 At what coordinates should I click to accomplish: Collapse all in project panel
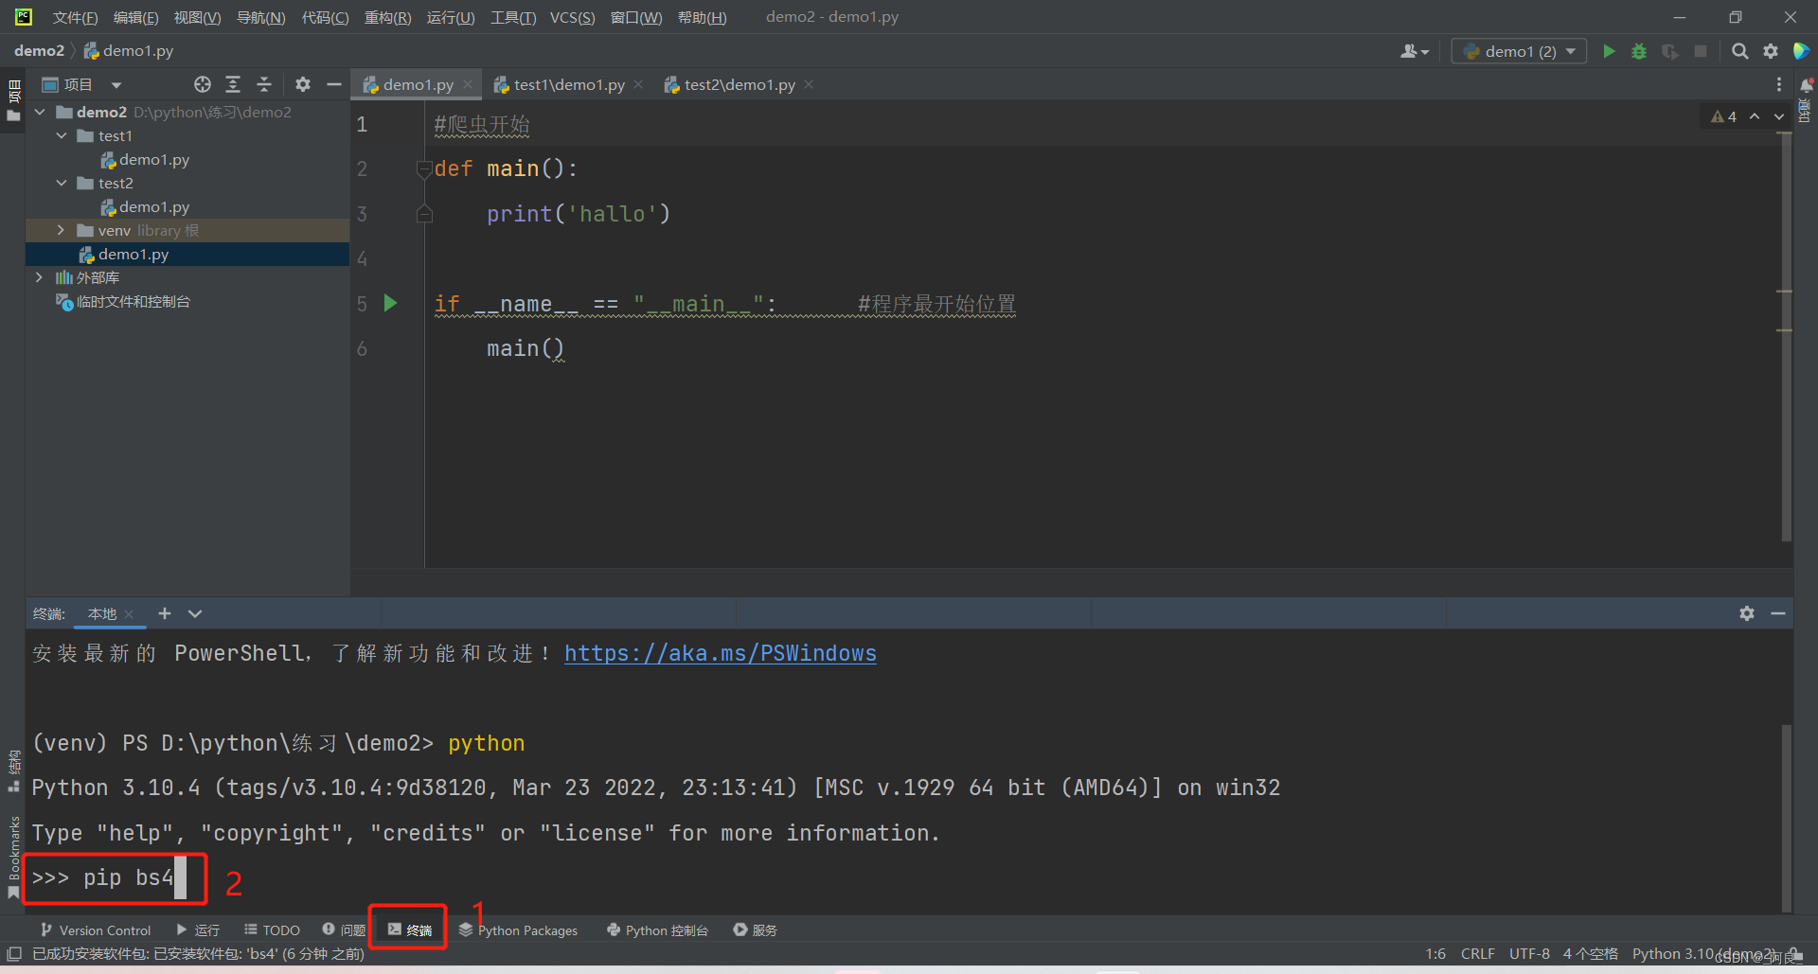(264, 84)
